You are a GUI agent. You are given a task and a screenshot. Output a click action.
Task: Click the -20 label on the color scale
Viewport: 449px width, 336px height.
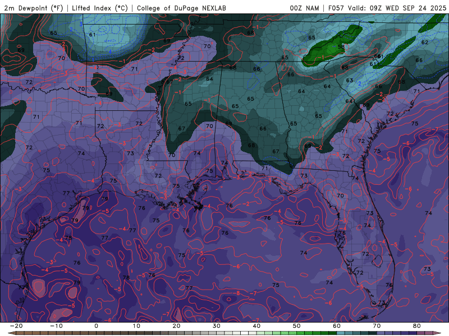tap(16, 326)
